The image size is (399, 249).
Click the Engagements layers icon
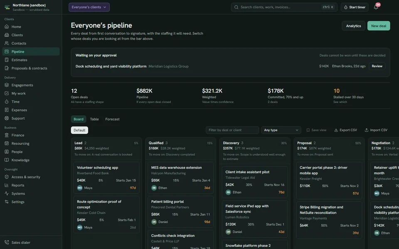tap(7, 85)
